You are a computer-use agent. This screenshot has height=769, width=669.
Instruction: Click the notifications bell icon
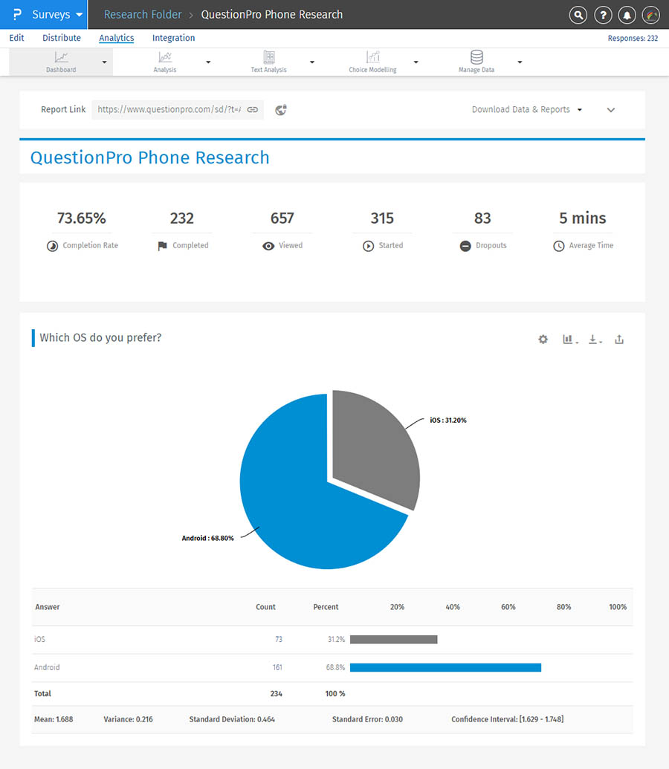tap(627, 15)
